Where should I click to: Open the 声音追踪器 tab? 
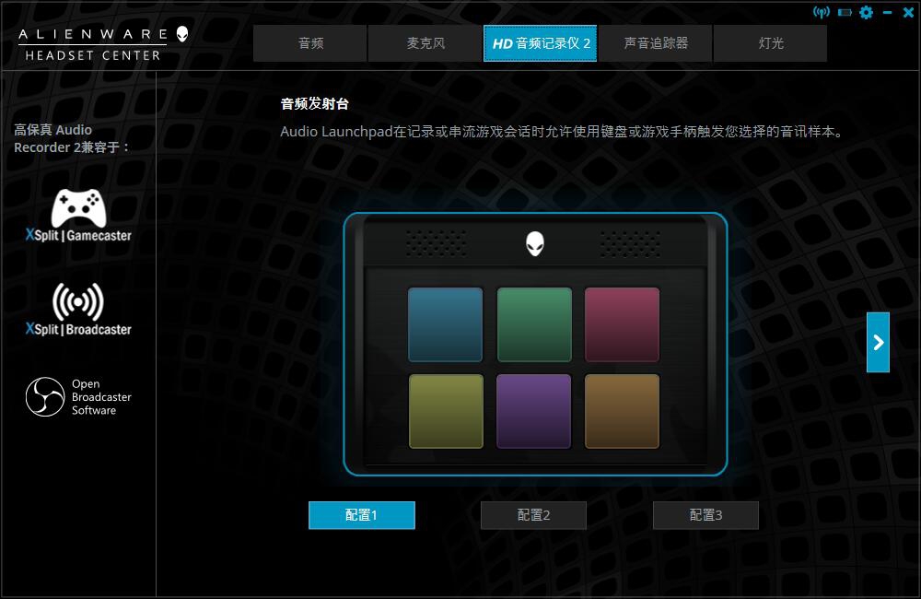point(655,42)
